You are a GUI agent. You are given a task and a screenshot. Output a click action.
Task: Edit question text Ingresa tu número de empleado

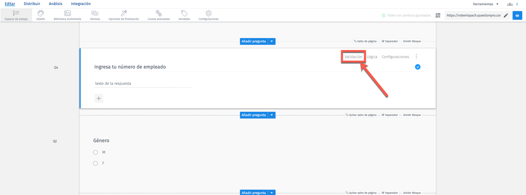pyautogui.click(x=130, y=67)
